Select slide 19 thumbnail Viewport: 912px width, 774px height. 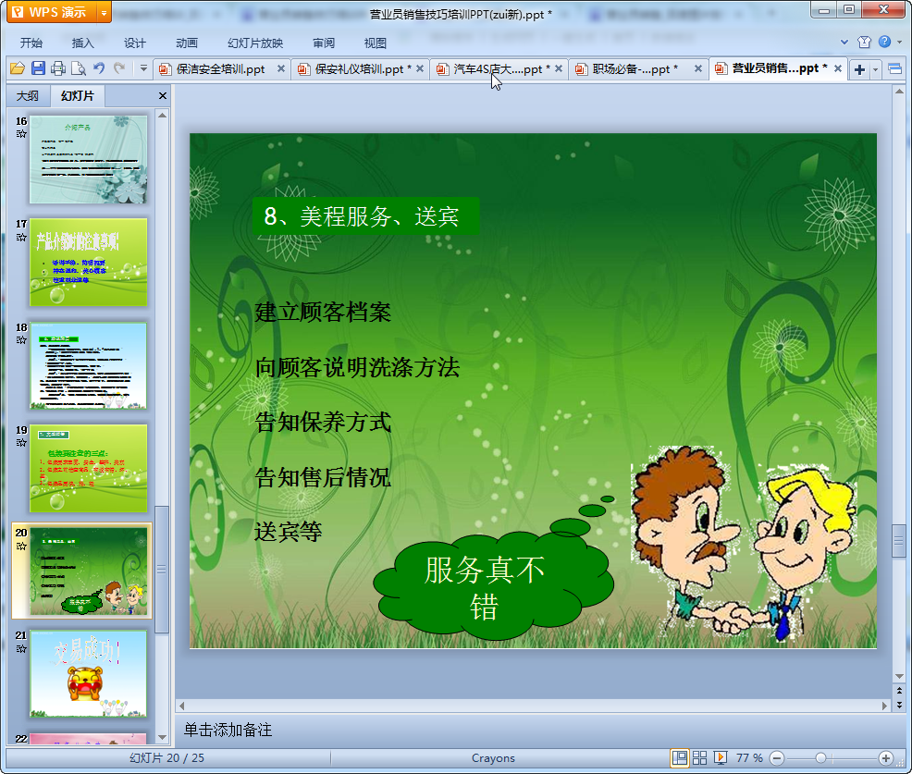pos(89,468)
